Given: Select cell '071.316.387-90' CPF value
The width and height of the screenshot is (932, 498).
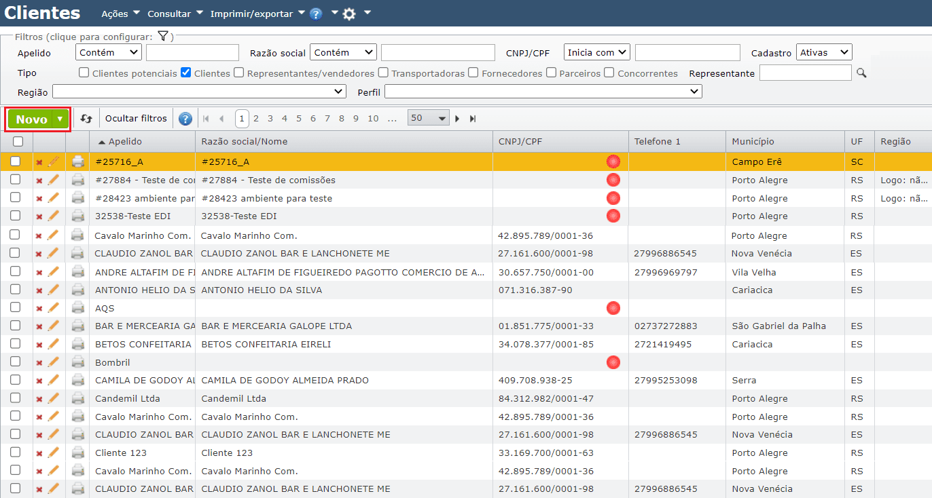Looking at the screenshot, I should coord(535,290).
